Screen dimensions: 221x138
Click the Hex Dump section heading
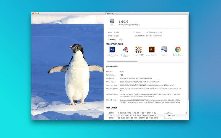[x=112, y=108]
